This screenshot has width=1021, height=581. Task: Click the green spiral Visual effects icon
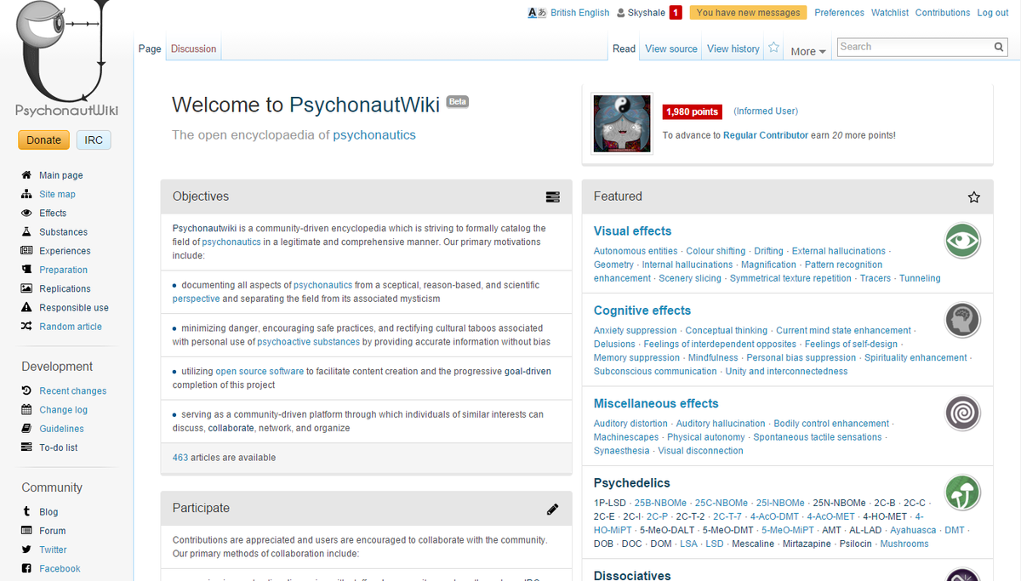(x=962, y=241)
